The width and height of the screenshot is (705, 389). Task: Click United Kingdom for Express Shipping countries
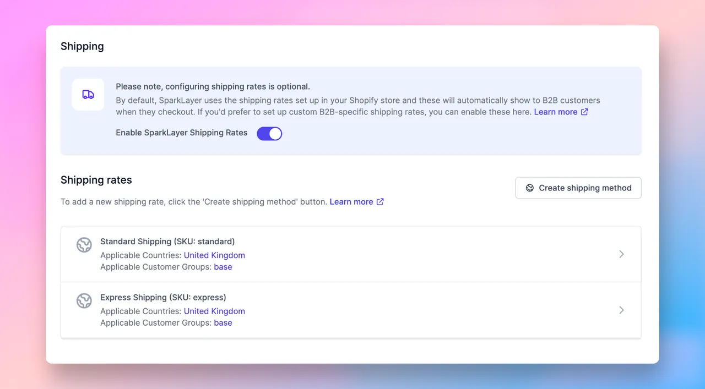pos(214,311)
